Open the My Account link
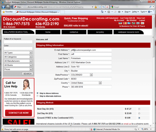 119,20
